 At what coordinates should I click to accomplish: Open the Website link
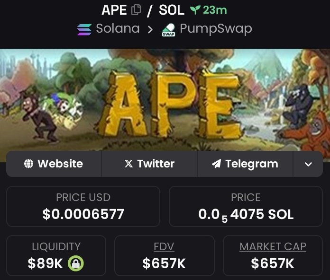[x=54, y=164]
